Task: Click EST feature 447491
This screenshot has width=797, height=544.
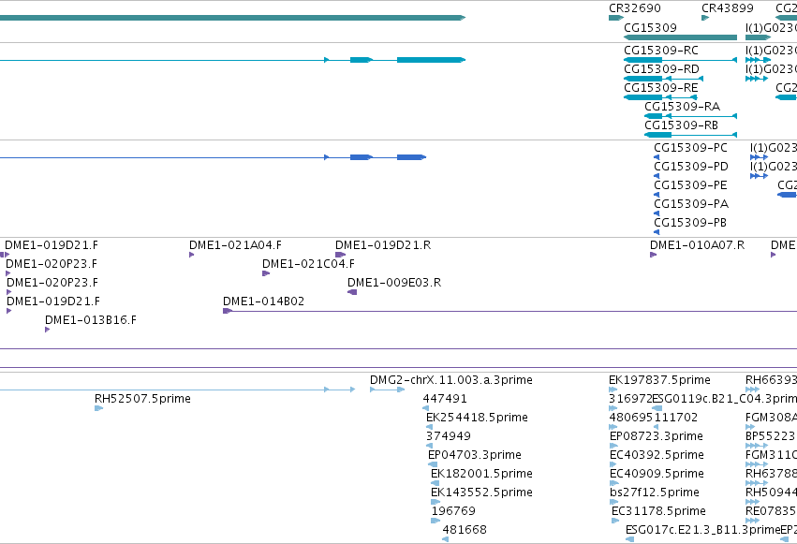Action: coord(445,399)
